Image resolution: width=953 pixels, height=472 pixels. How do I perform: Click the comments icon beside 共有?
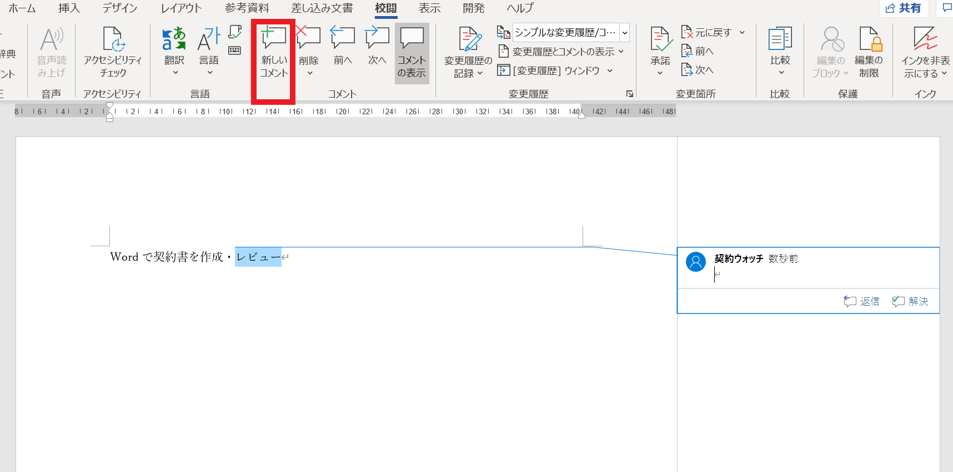coord(946,8)
